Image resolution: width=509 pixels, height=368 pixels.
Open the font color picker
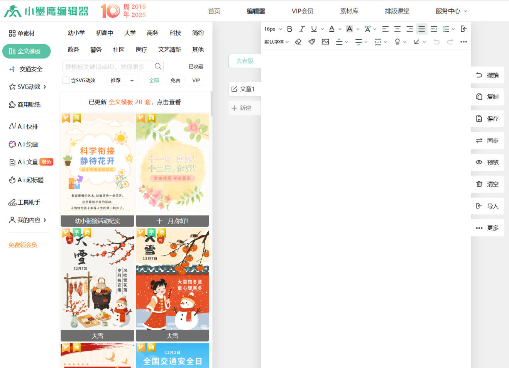332,29
